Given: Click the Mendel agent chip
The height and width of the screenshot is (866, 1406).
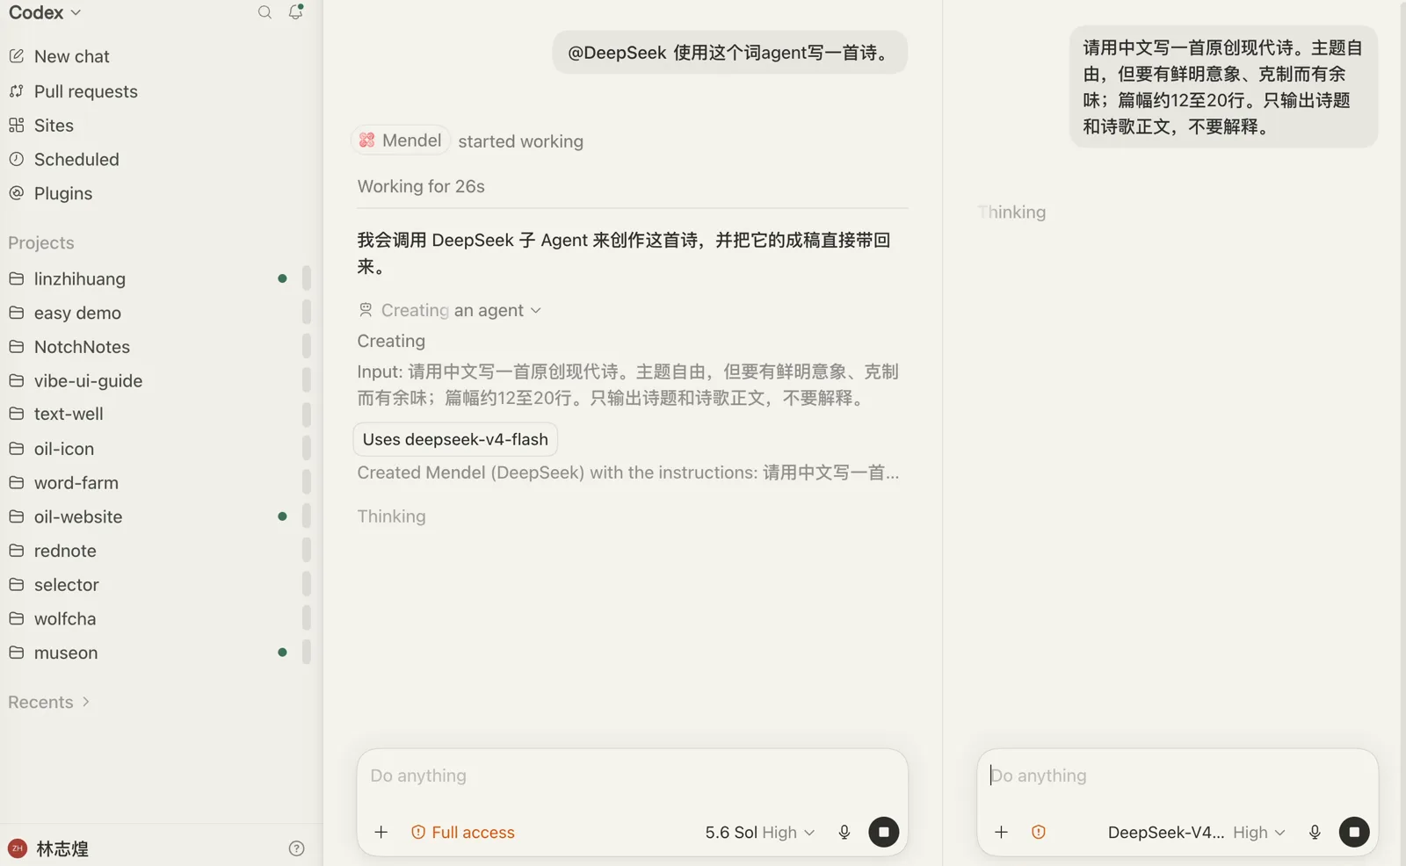Looking at the screenshot, I should pos(401,141).
